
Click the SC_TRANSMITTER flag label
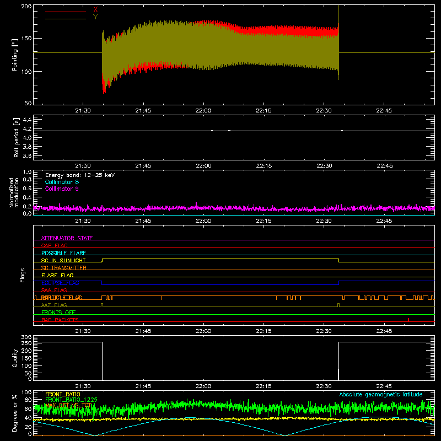[x=64, y=267]
